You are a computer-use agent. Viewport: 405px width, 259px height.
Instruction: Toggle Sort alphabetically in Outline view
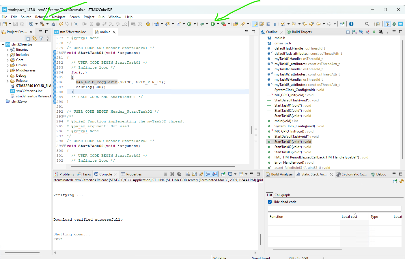354,32
